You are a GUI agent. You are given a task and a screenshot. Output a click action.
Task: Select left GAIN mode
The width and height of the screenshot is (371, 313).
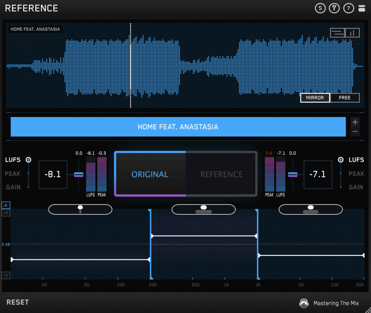pos(13,187)
